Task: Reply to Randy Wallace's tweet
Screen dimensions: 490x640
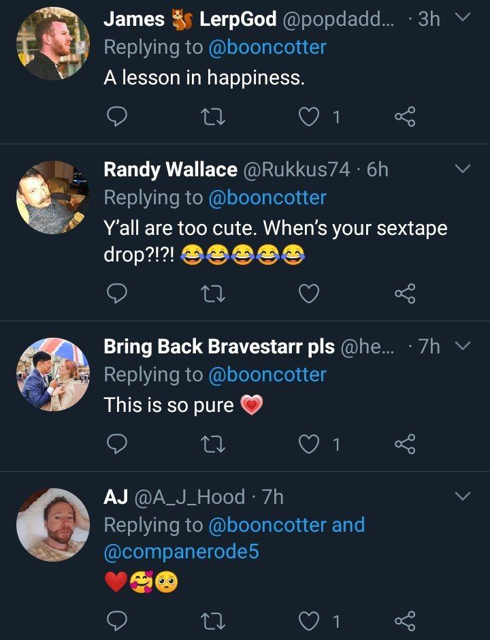Action: pyautogui.click(x=118, y=294)
